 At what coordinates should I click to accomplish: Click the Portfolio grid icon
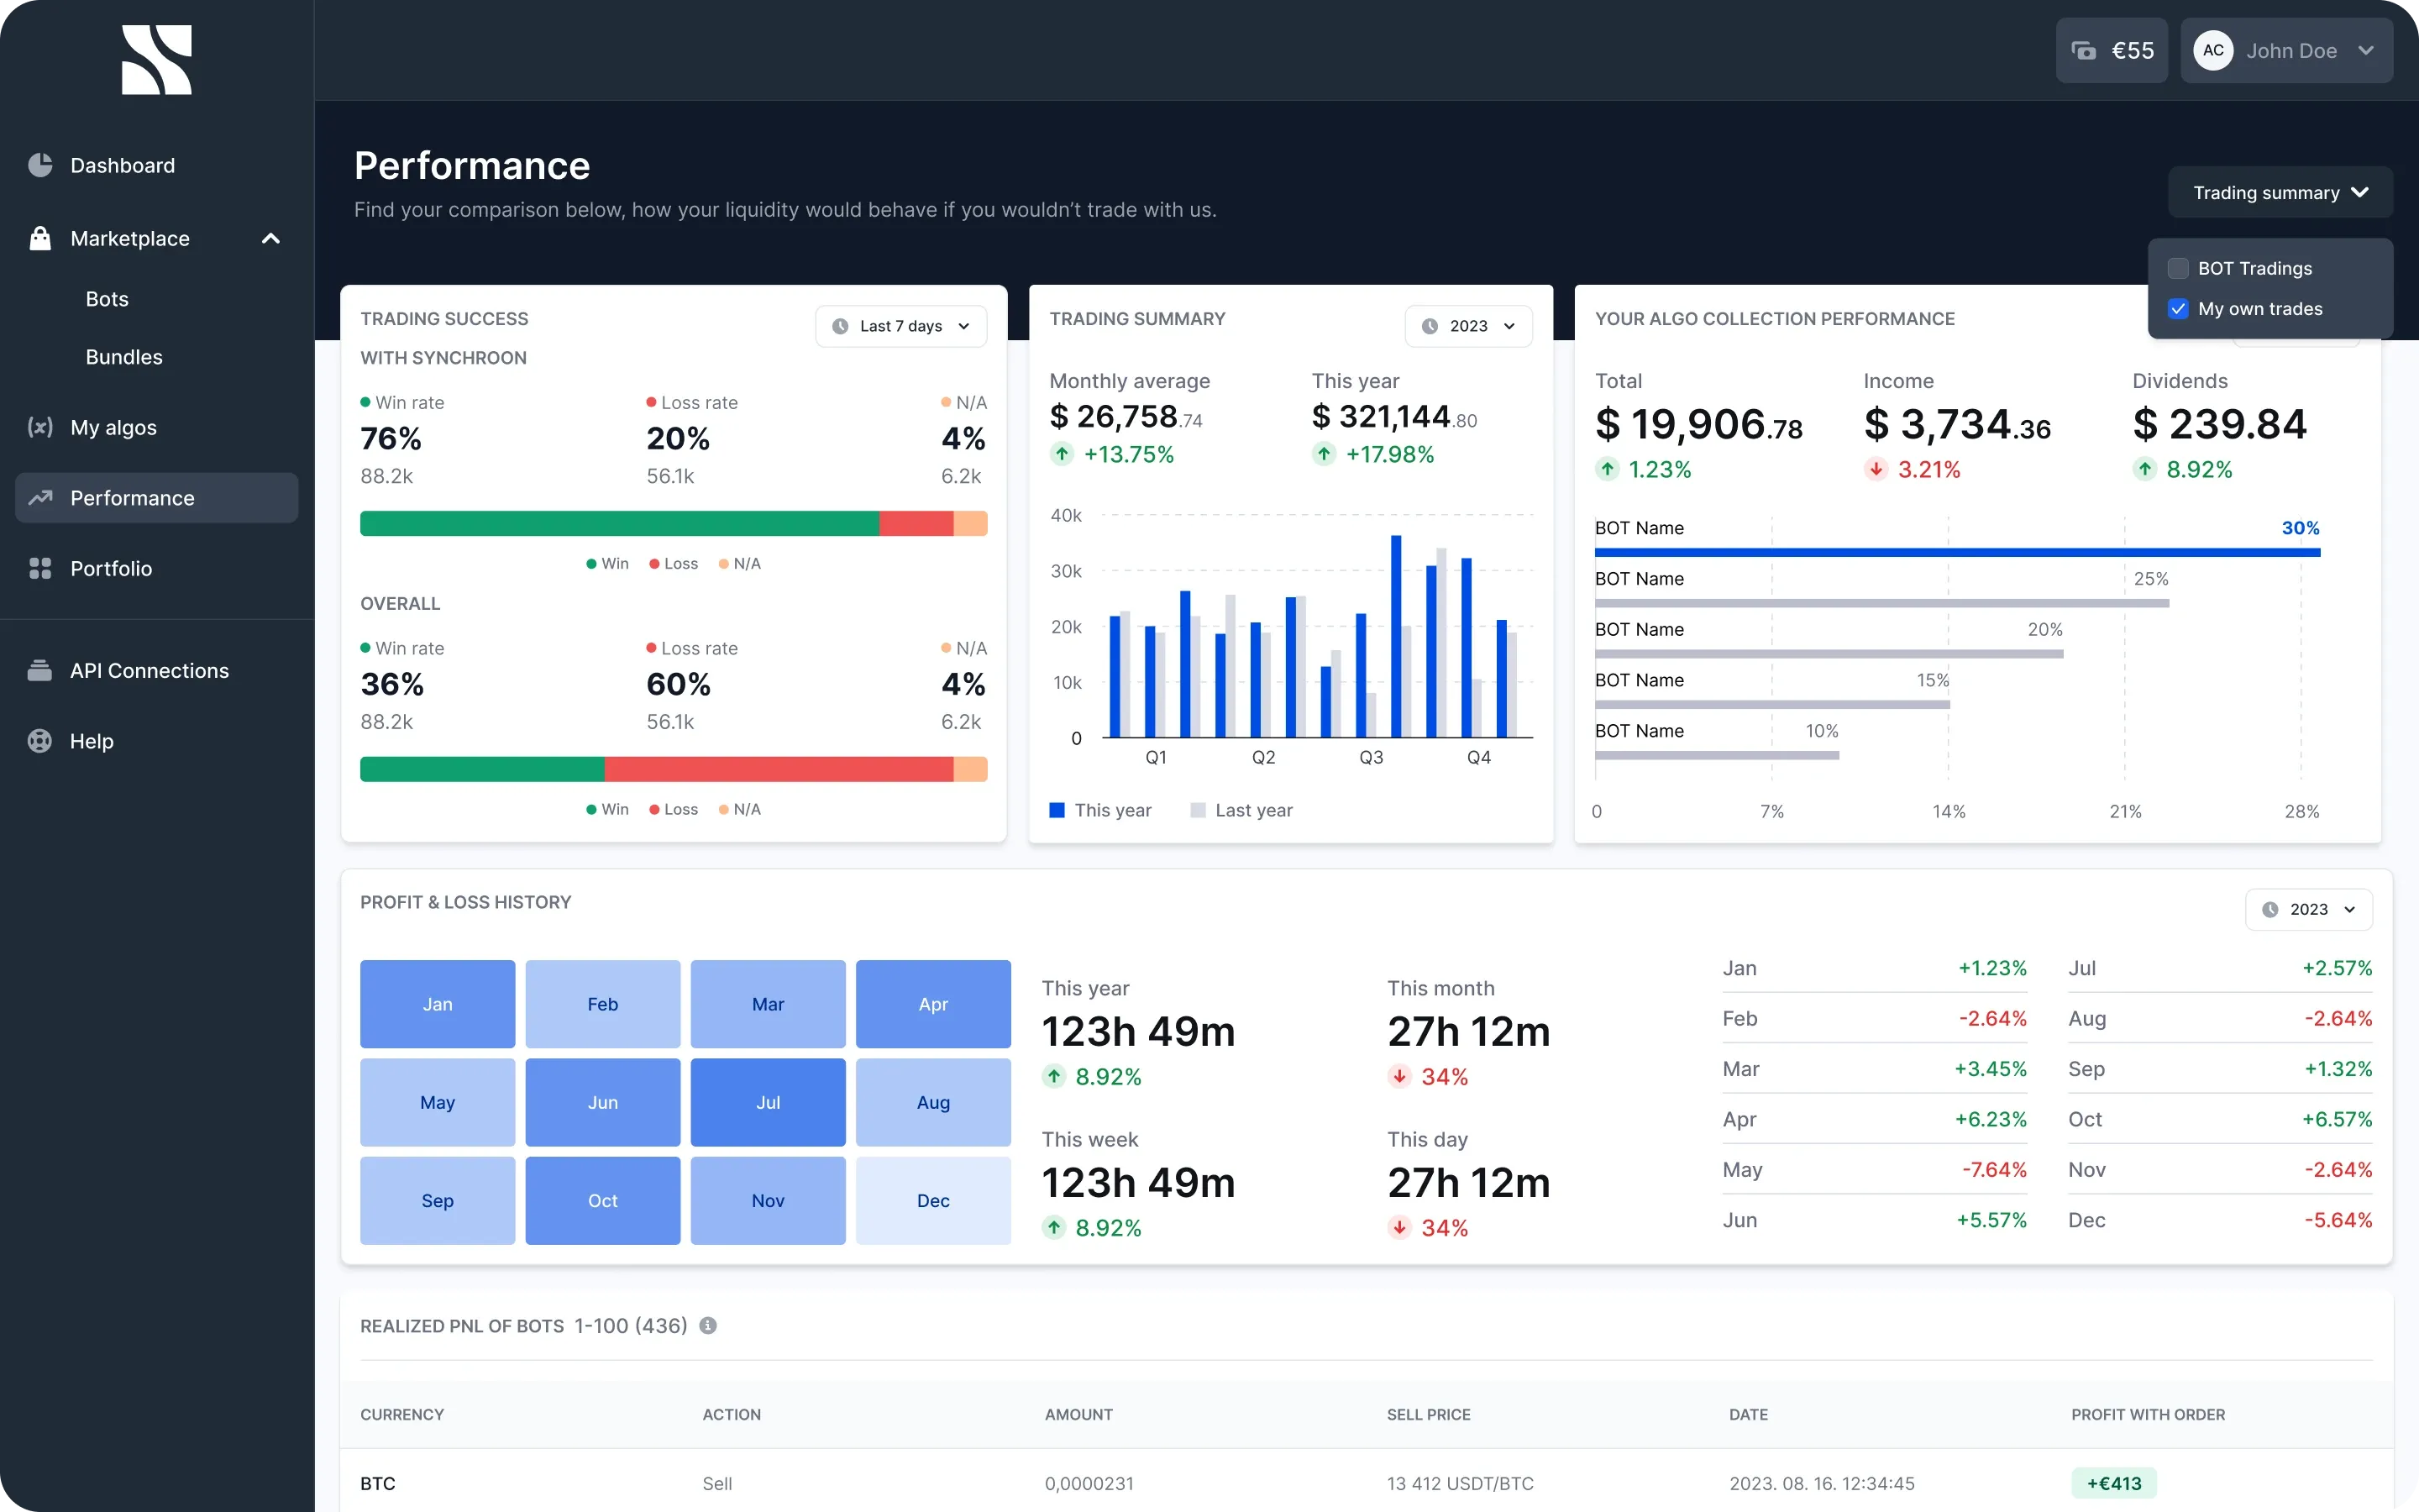[x=40, y=568]
